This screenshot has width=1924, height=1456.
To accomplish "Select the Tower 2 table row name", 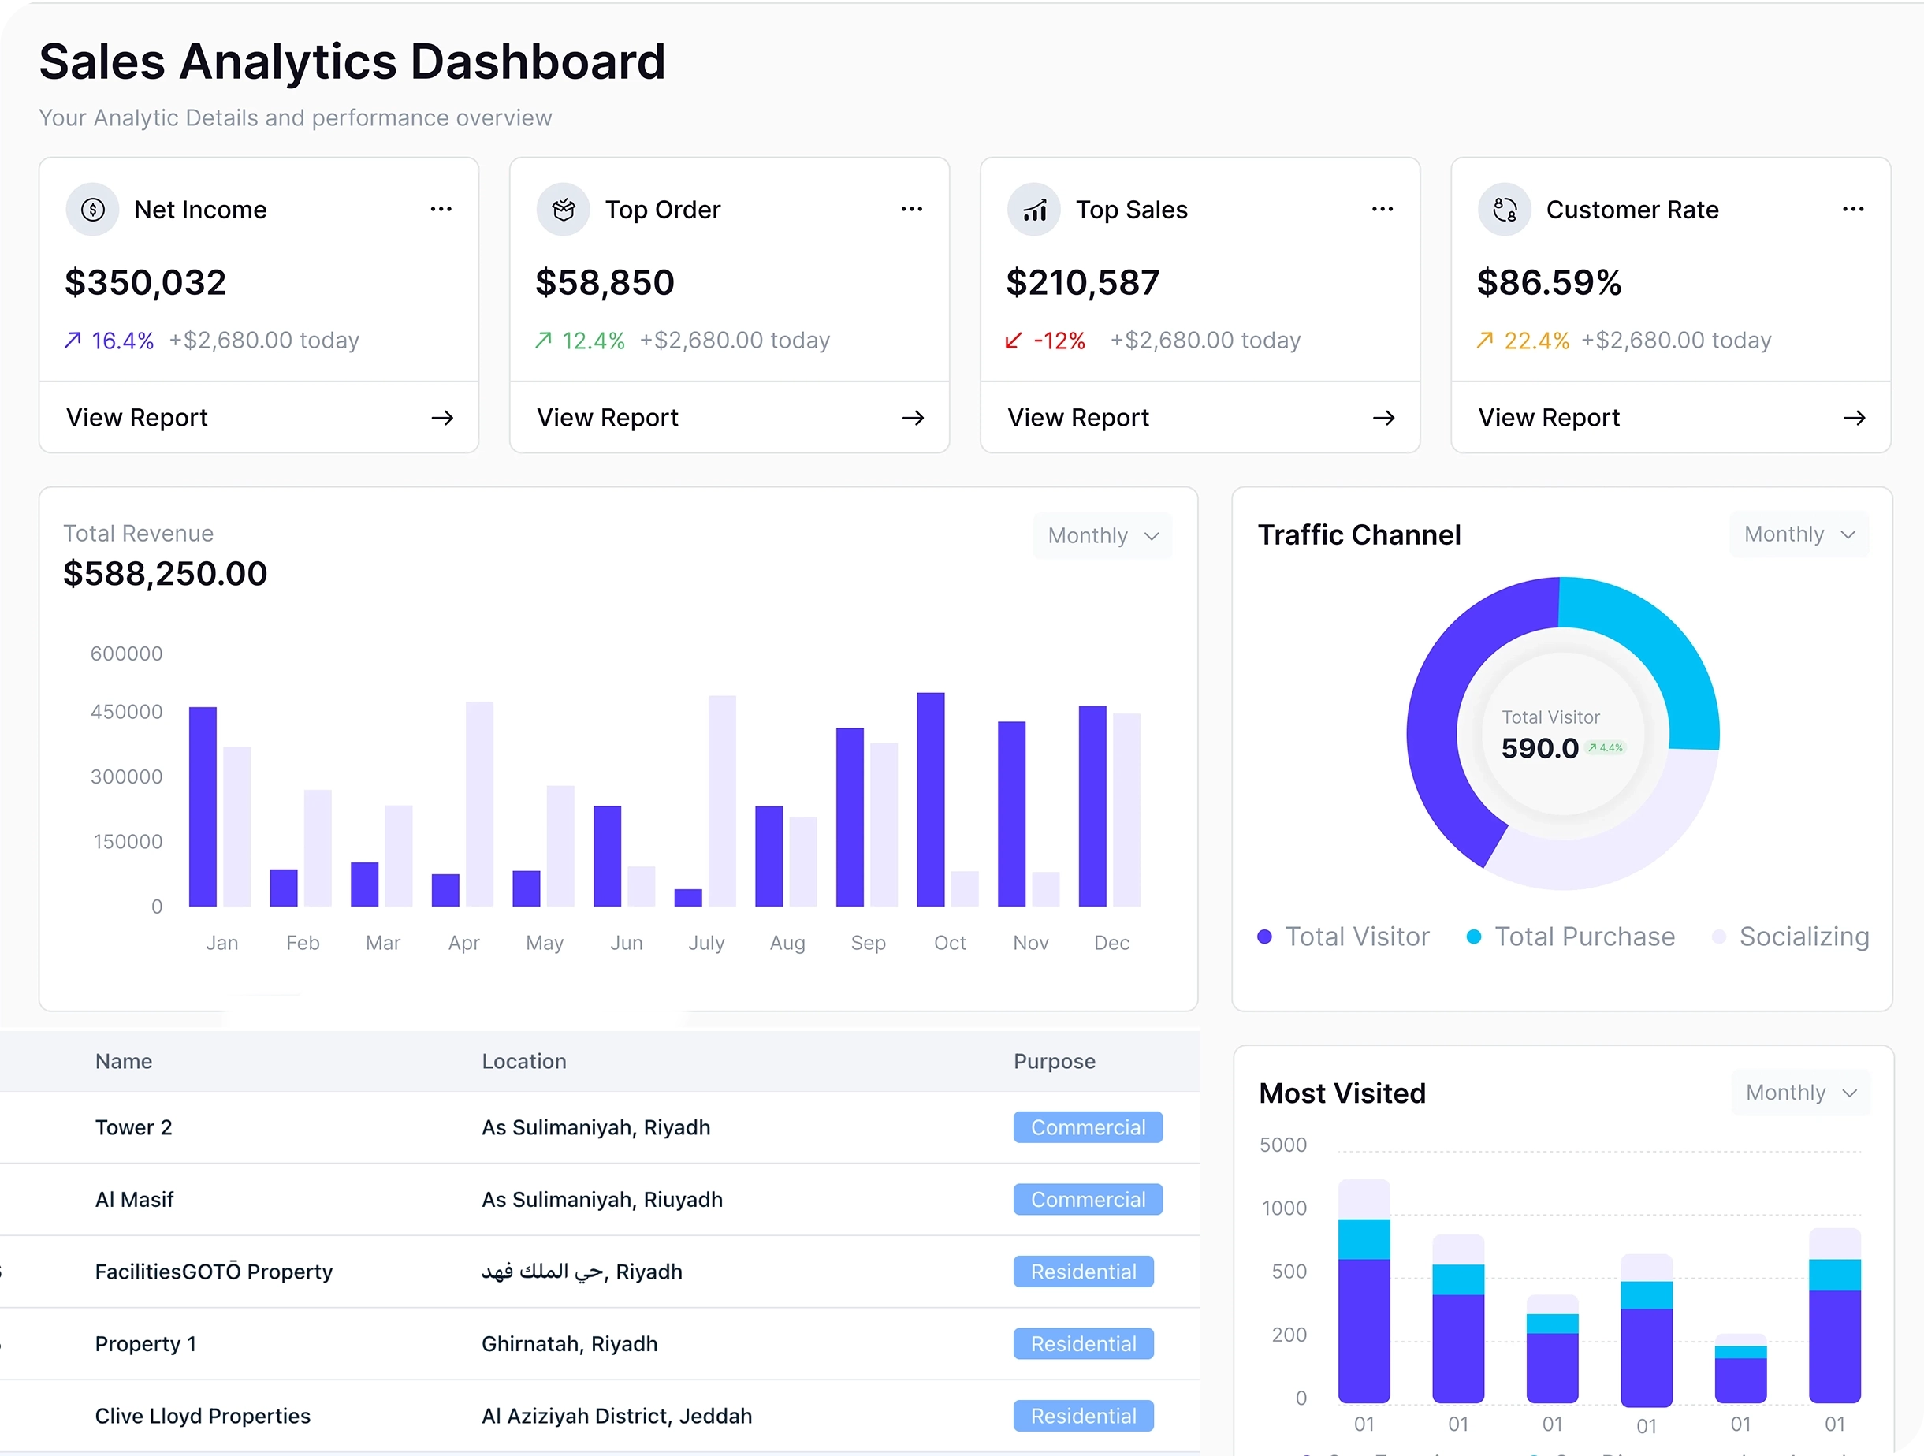I will pos(134,1127).
